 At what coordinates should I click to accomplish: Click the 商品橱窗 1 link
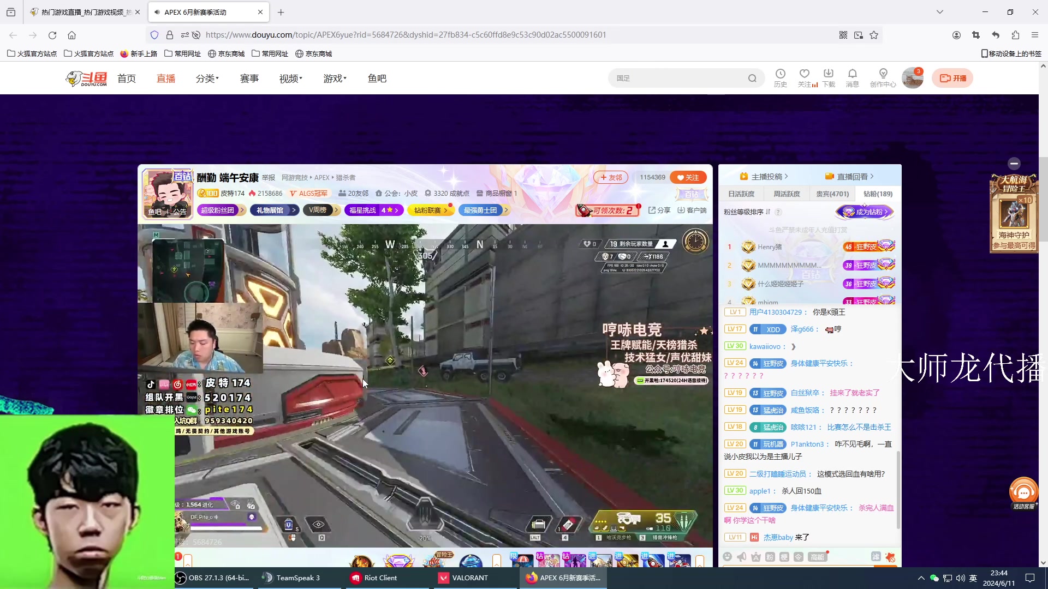497,193
